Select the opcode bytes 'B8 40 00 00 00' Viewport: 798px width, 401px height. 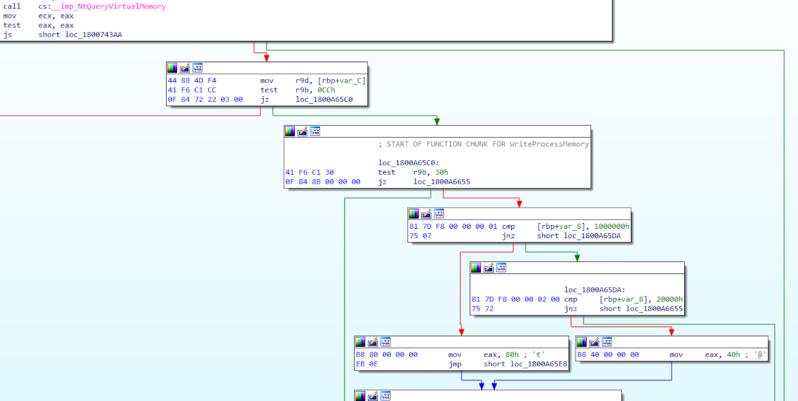click(608, 355)
